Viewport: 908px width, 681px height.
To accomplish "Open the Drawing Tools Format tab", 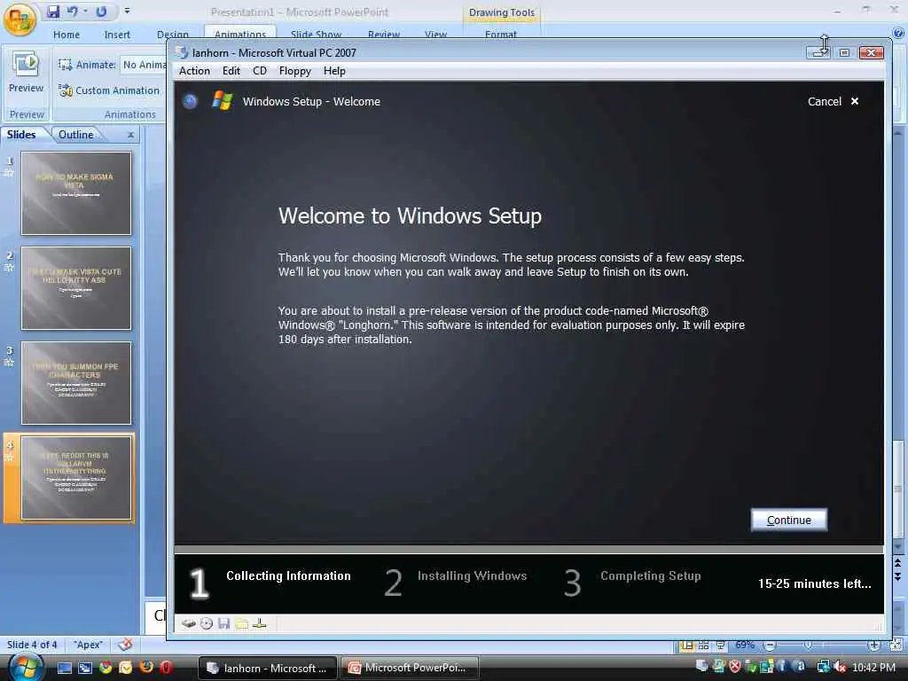I will click(500, 35).
